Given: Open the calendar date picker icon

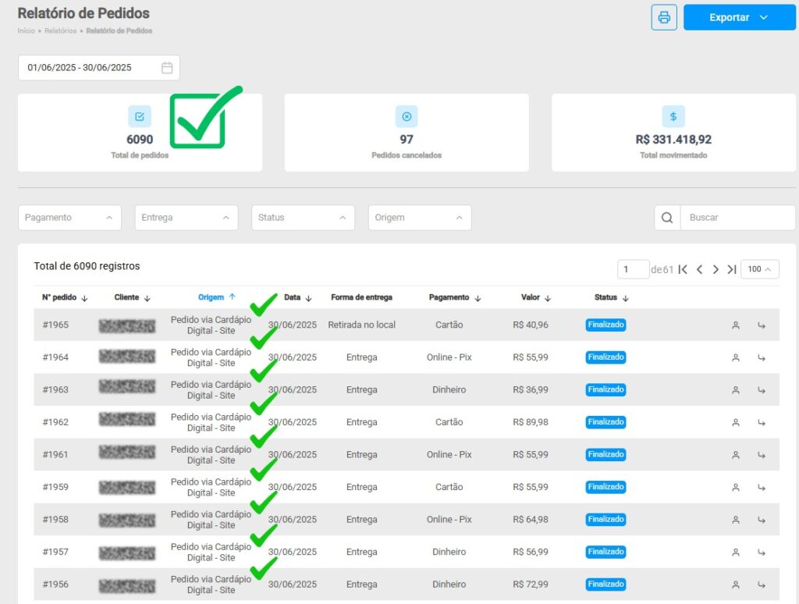Looking at the screenshot, I should 167,68.
